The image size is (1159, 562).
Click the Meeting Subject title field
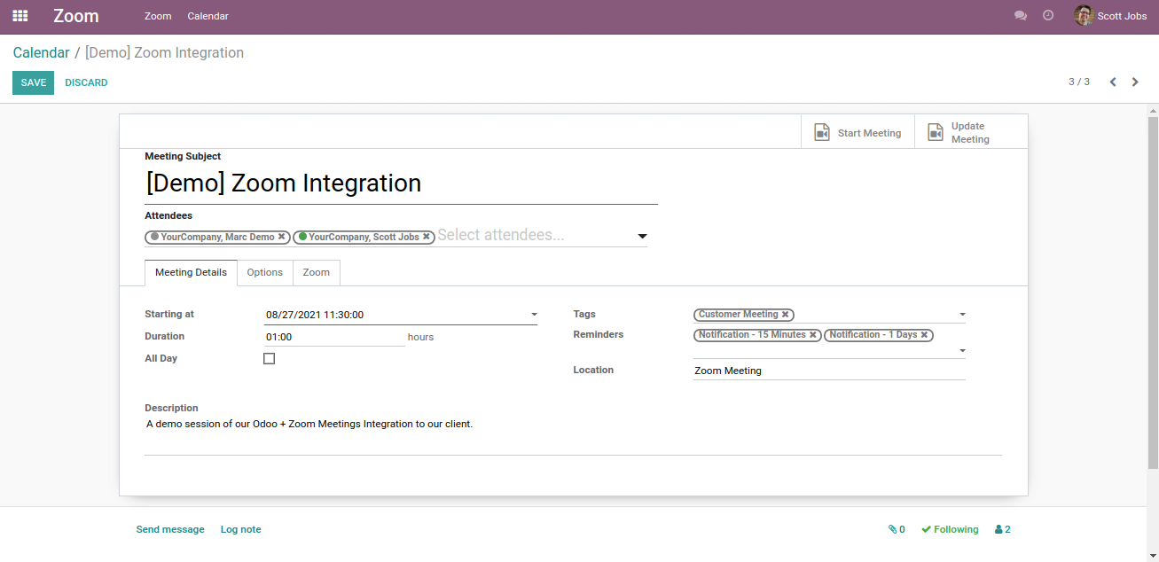401,183
